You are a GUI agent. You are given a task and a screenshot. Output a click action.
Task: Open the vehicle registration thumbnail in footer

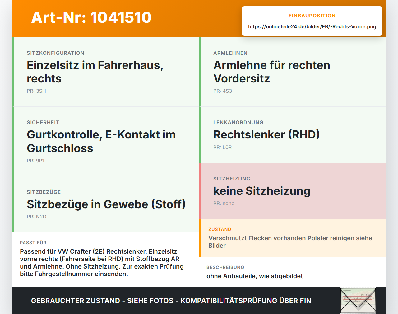tap(358, 301)
